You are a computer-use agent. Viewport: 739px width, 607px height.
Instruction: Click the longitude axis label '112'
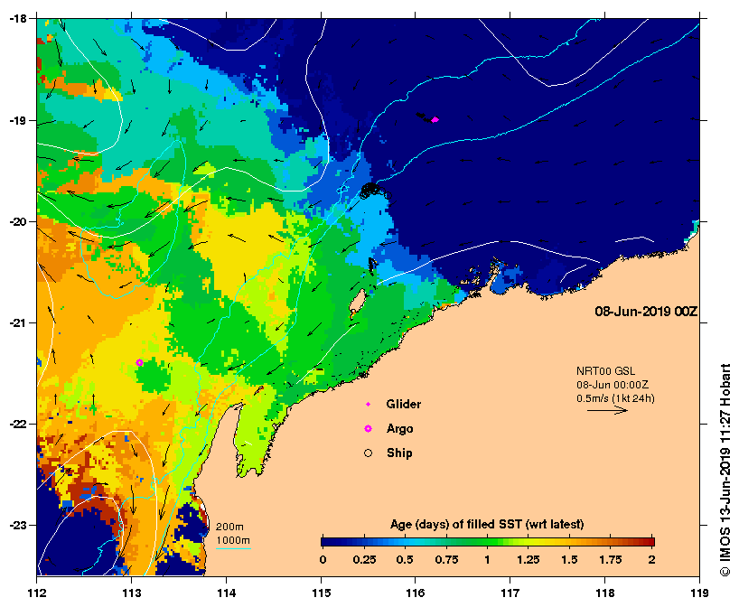[x=37, y=593]
